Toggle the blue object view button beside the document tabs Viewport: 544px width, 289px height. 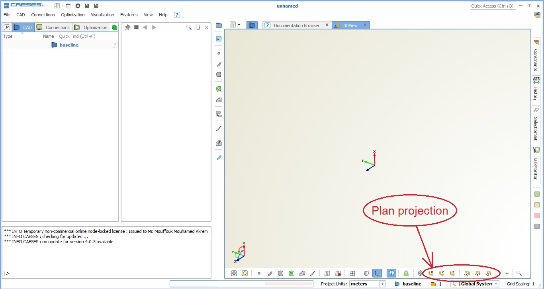pyautogui.click(x=252, y=25)
